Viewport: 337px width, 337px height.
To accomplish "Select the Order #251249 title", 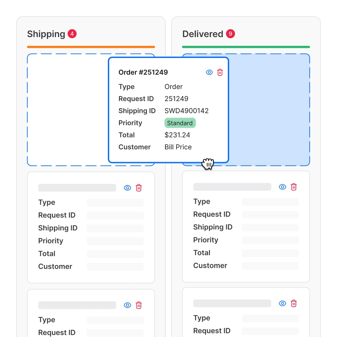I will [x=143, y=72].
